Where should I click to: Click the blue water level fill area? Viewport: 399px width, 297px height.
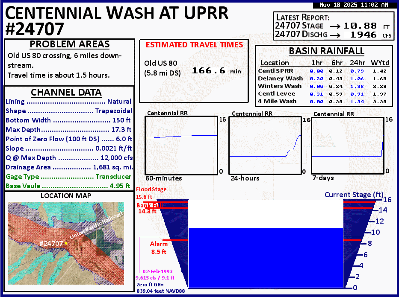click(266, 258)
